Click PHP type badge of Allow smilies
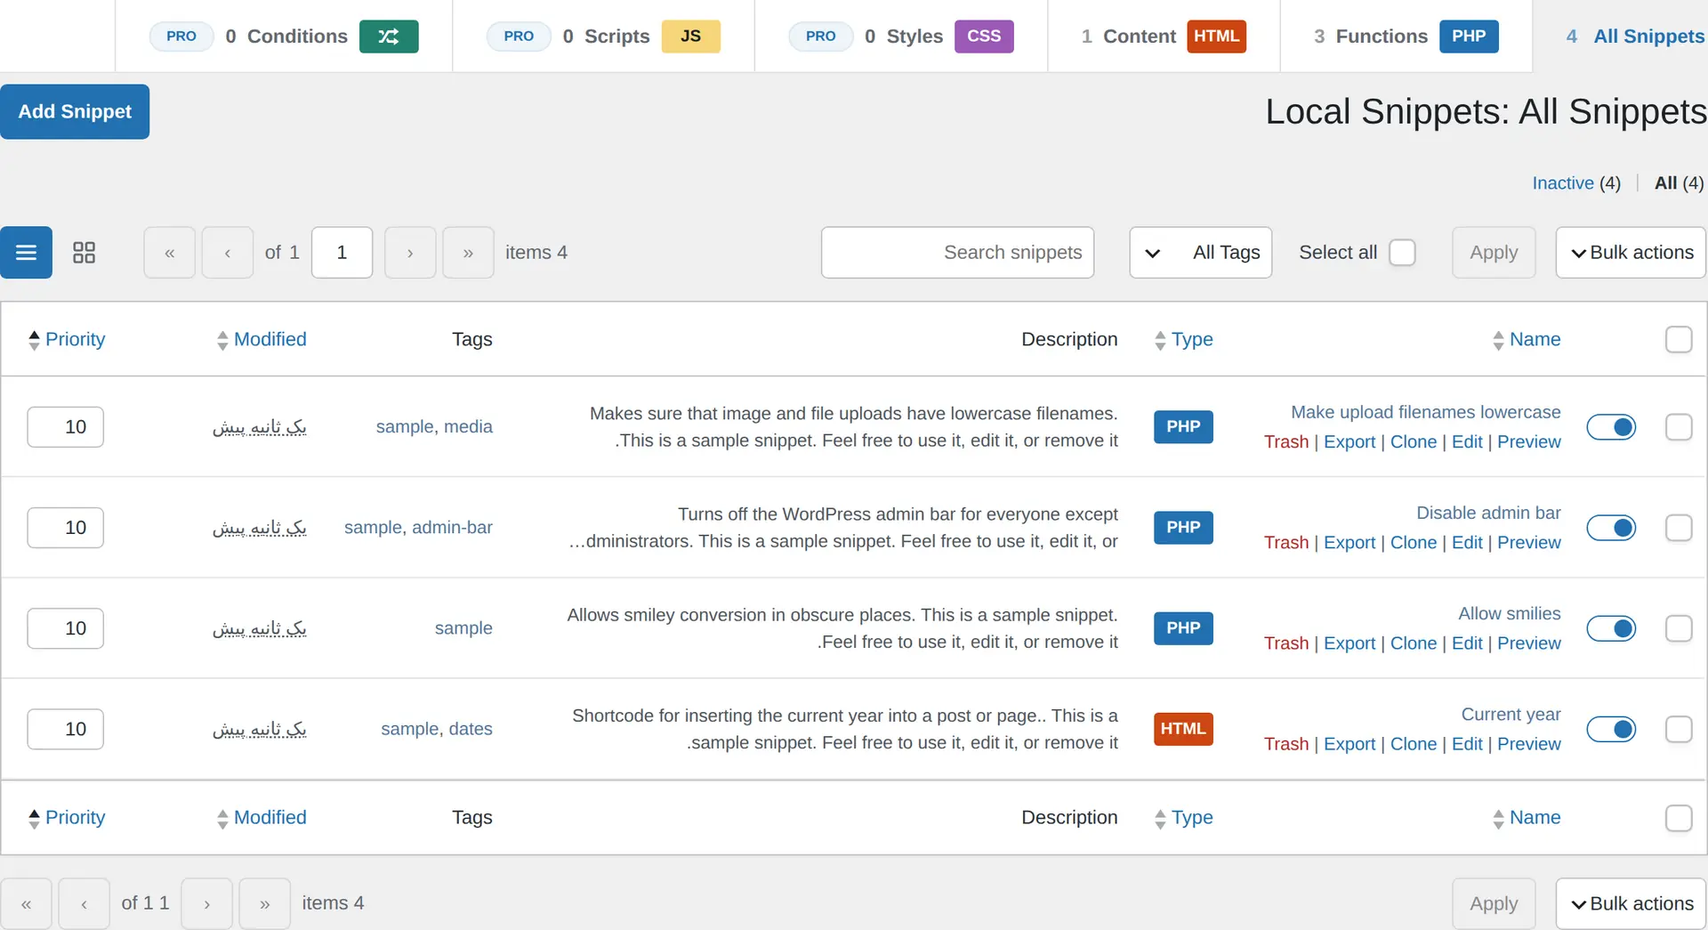 1183,628
